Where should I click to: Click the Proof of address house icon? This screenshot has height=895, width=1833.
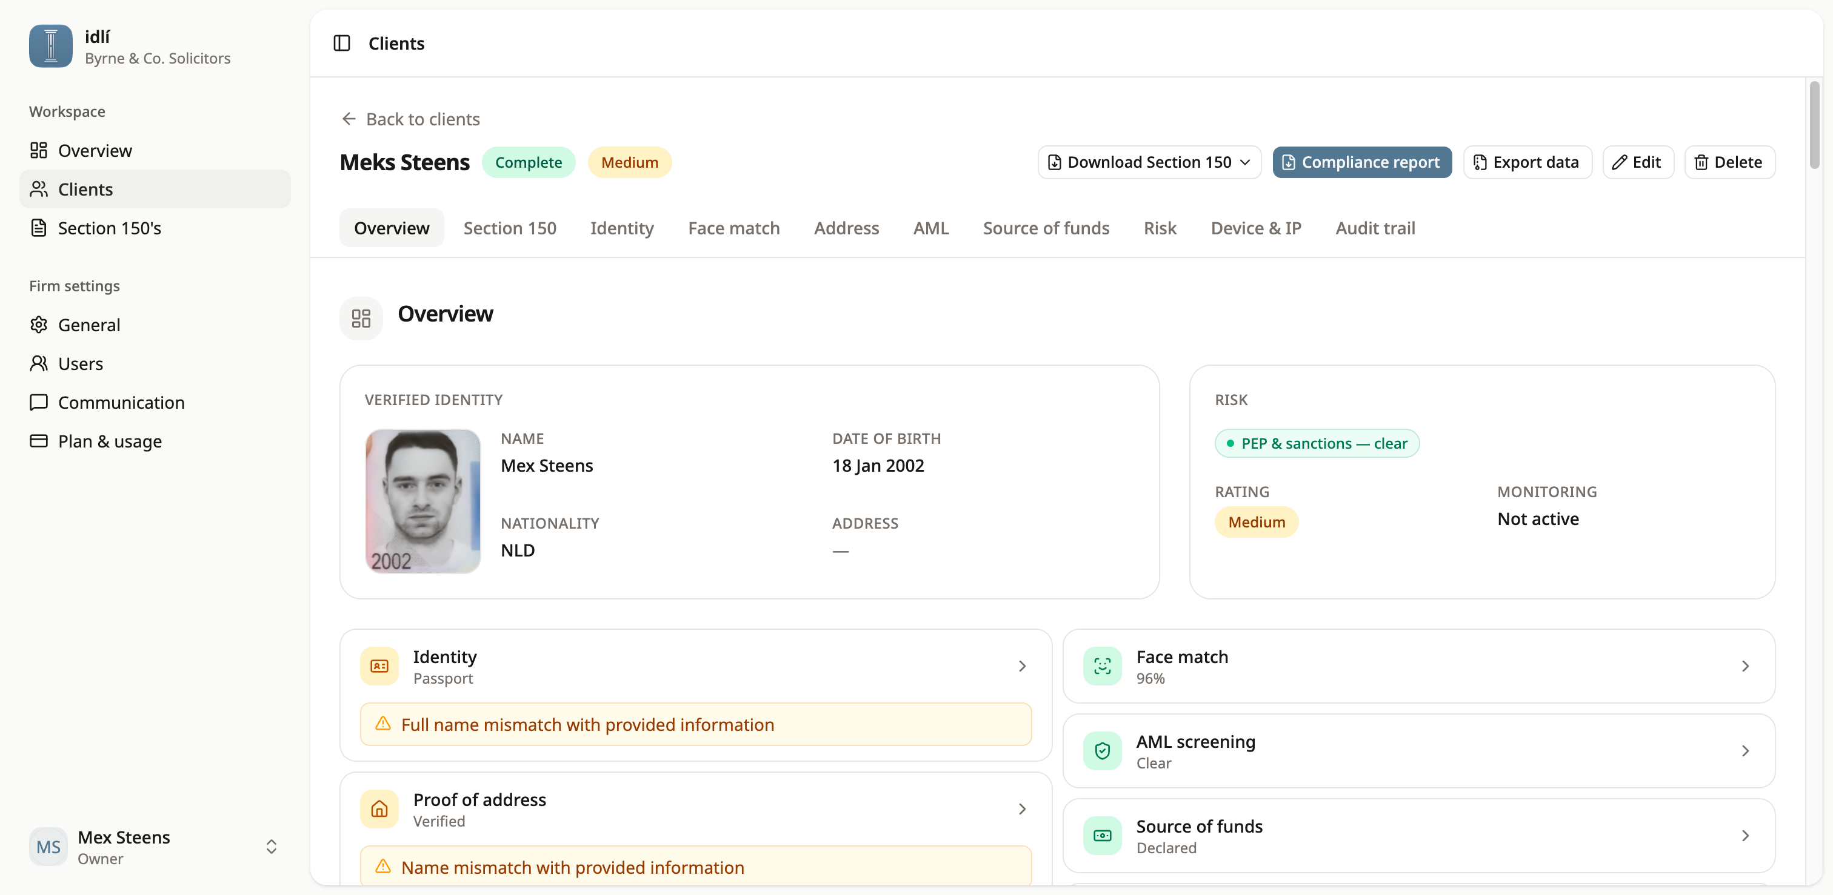pos(379,809)
